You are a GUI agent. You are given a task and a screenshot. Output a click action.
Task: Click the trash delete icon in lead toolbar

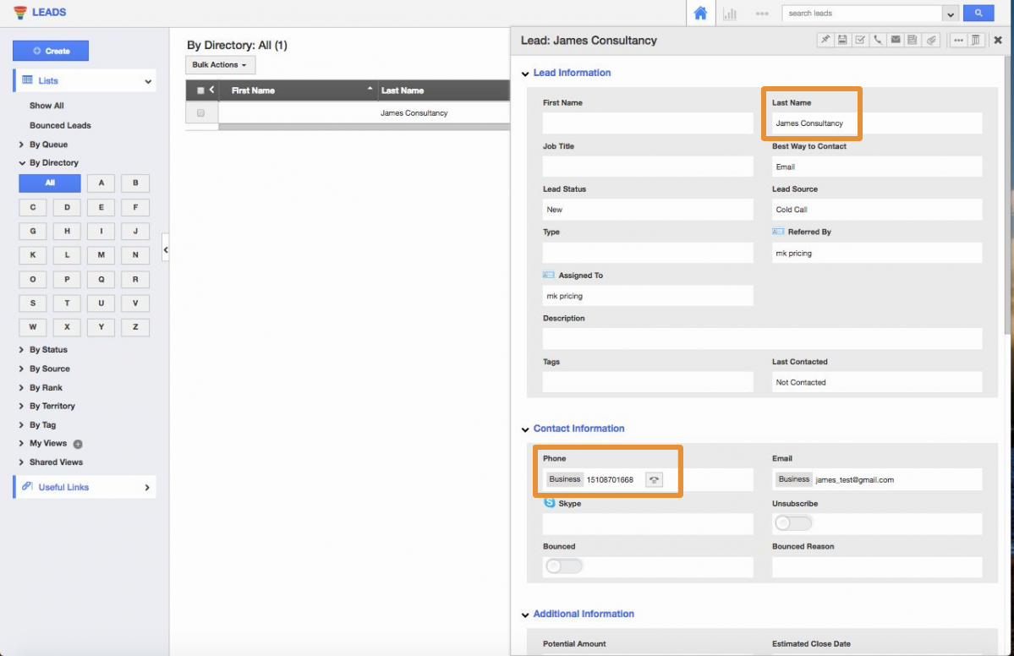click(975, 40)
